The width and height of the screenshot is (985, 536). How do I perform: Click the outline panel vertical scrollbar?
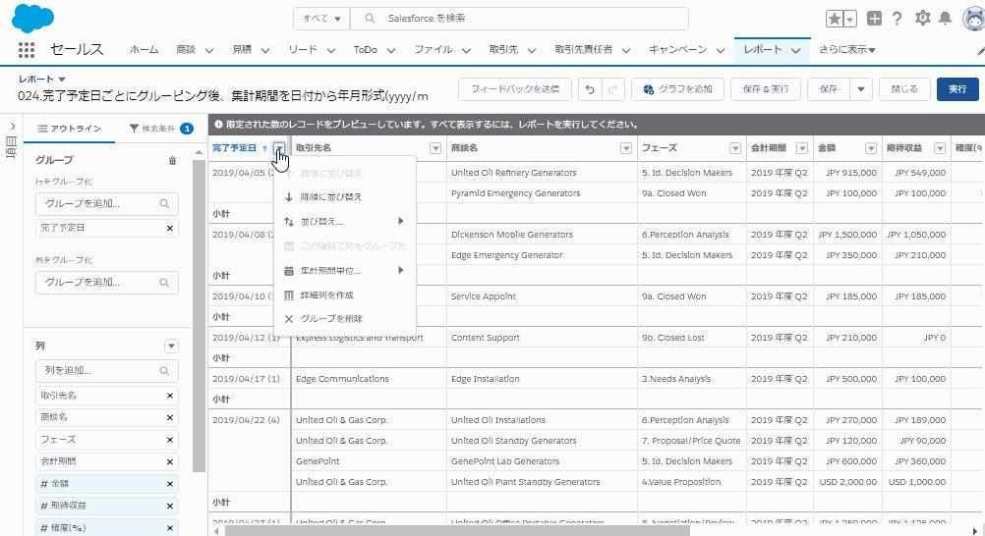pyautogui.click(x=200, y=315)
